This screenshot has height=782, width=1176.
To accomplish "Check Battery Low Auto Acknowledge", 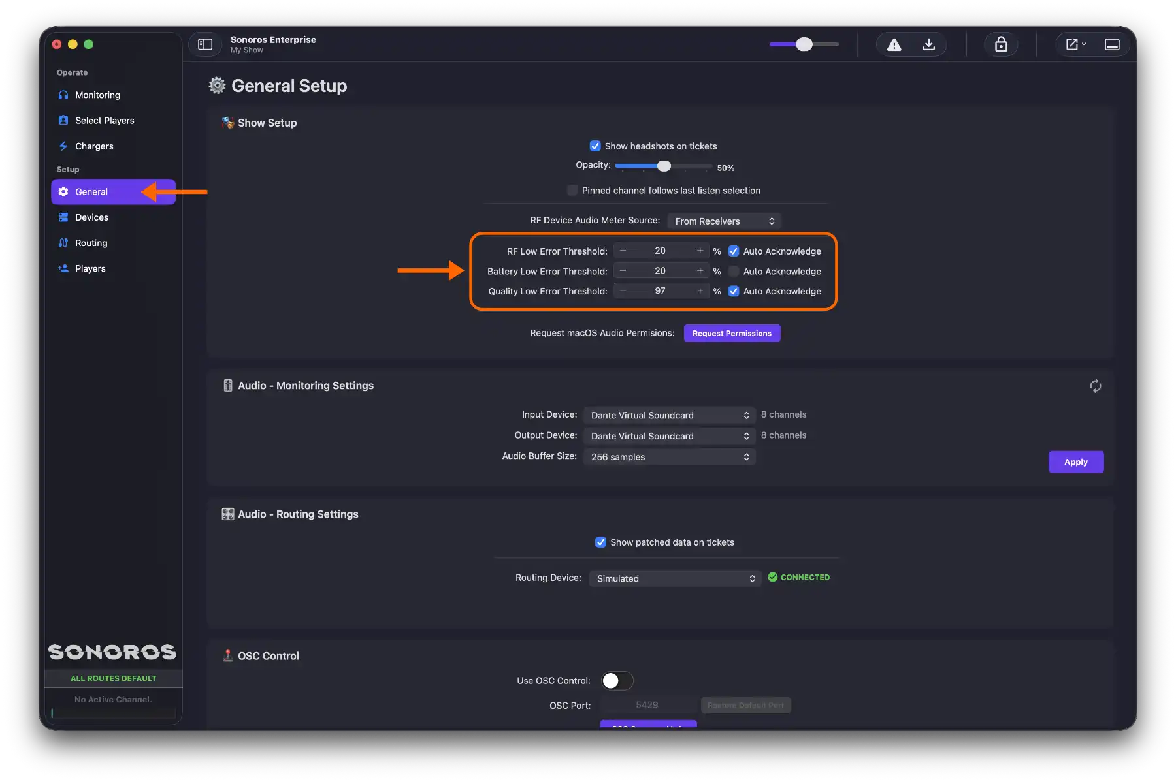I will 734,272.
